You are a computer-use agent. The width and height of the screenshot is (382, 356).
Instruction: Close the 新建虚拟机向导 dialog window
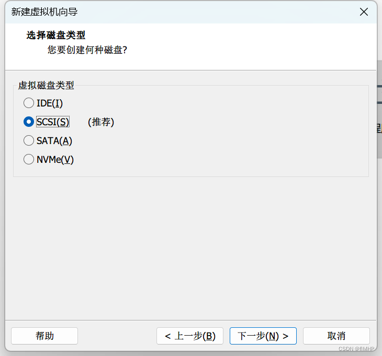(x=364, y=12)
